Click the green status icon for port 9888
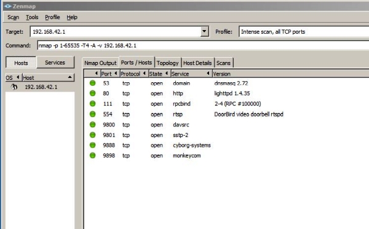This screenshot has height=229, width=369. [92, 145]
